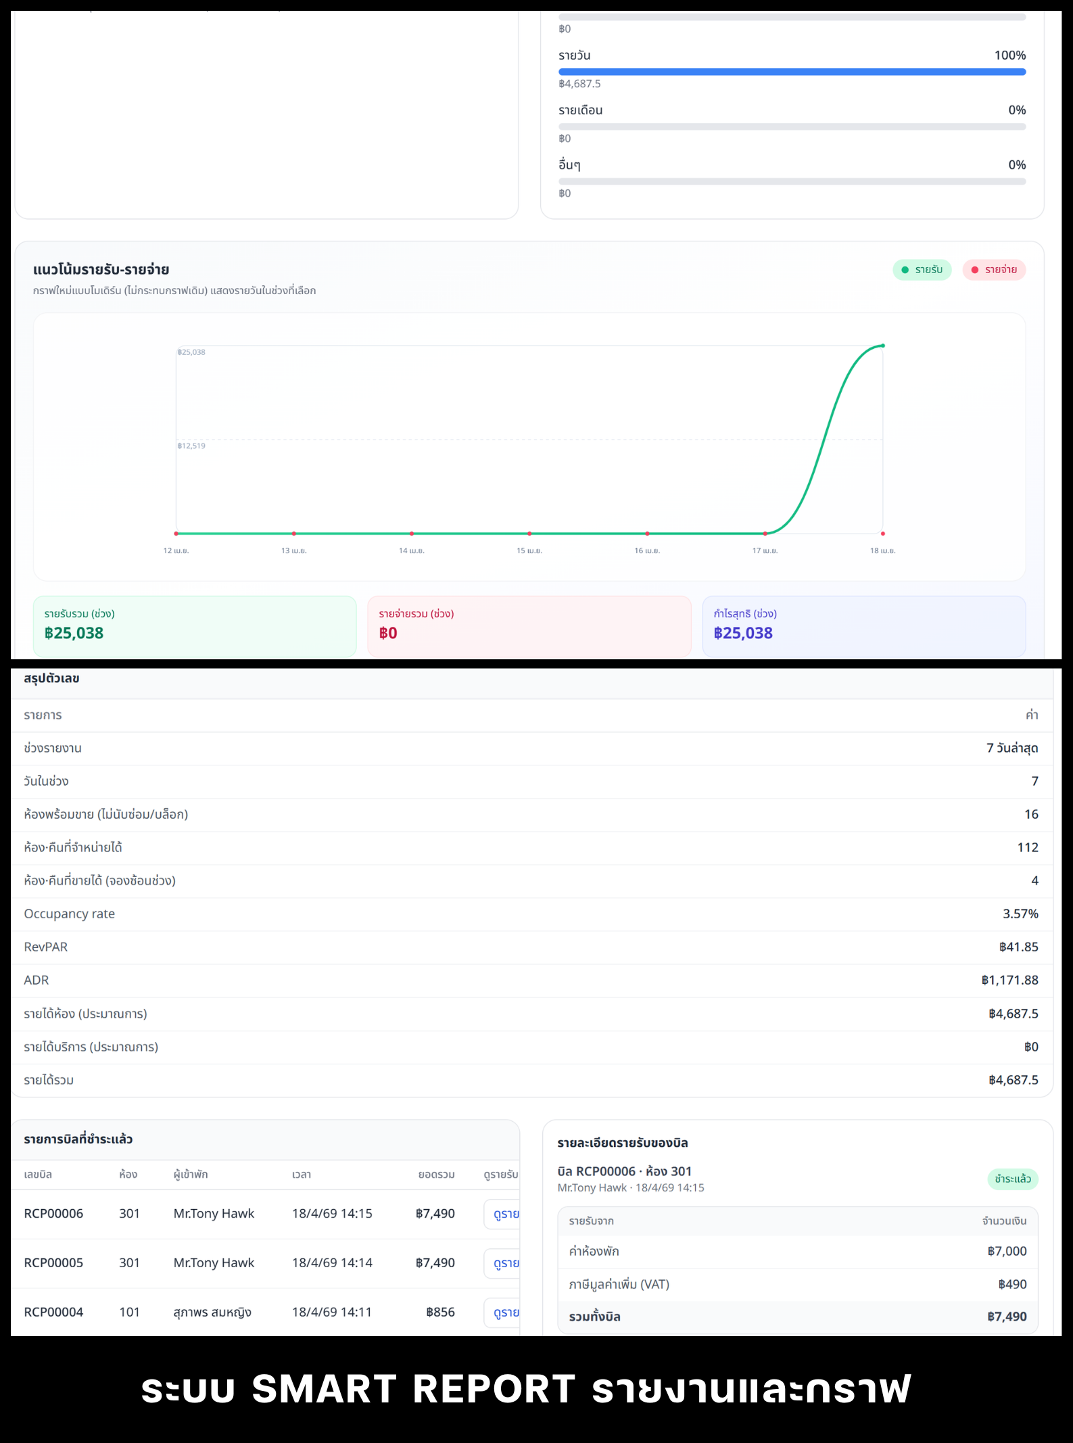Click bill number RCP00006 in paid list
This screenshot has height=1443, width=1073.
coord(53,1214)
